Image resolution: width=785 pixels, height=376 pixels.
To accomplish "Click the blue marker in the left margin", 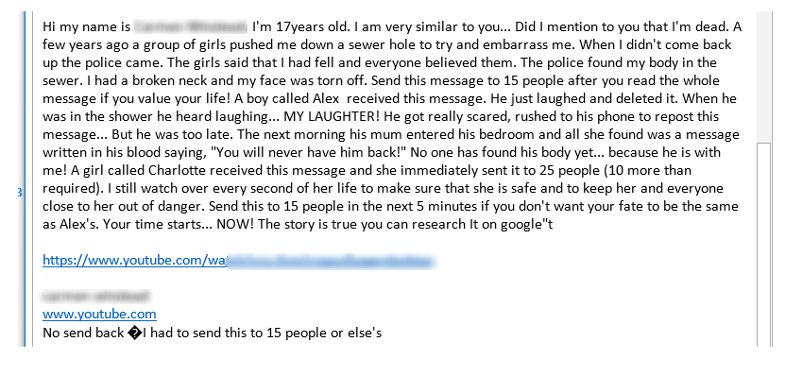I will 20,193.
